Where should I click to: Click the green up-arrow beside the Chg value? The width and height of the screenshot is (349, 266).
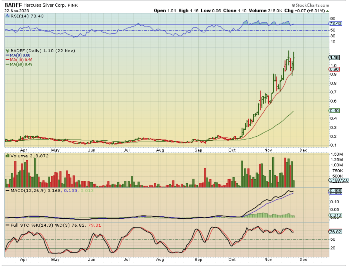pyautogui.click(x=327, y=11)
